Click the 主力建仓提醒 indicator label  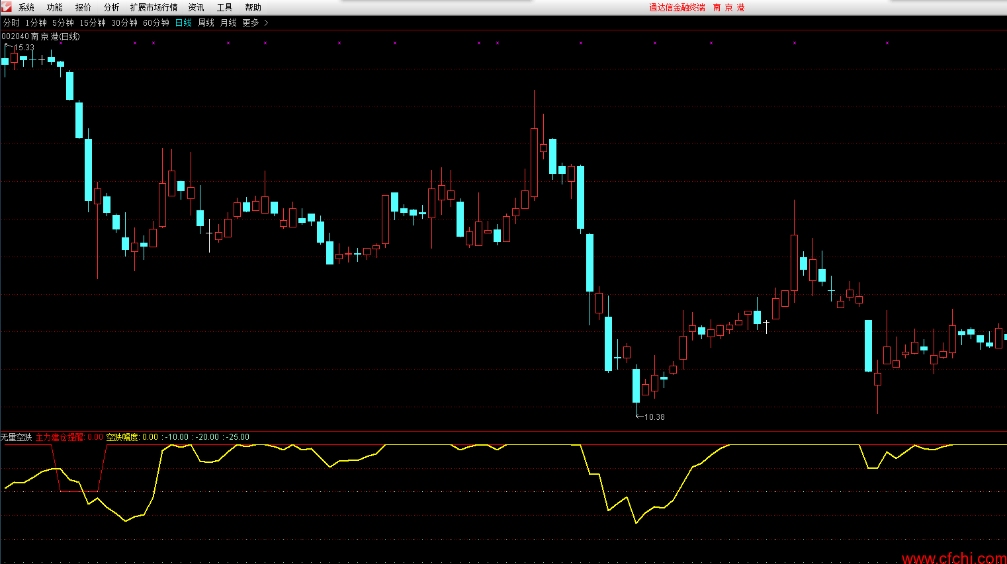[x=60, y=437]
